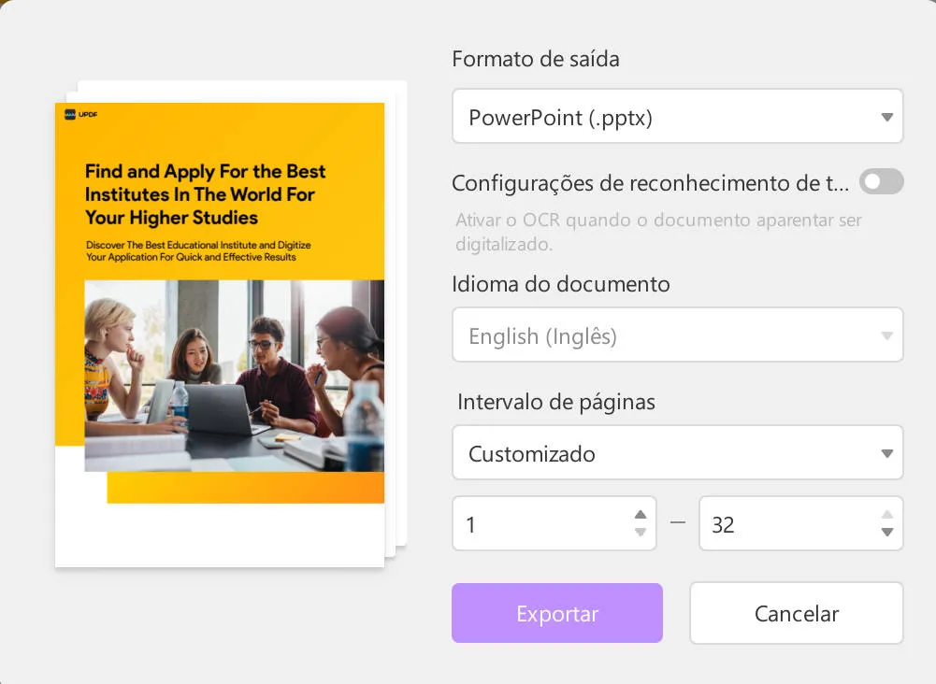Click the UPDF logo on the document cover
Viewport: 936px width, 684px height.
(x=80, y=116)
